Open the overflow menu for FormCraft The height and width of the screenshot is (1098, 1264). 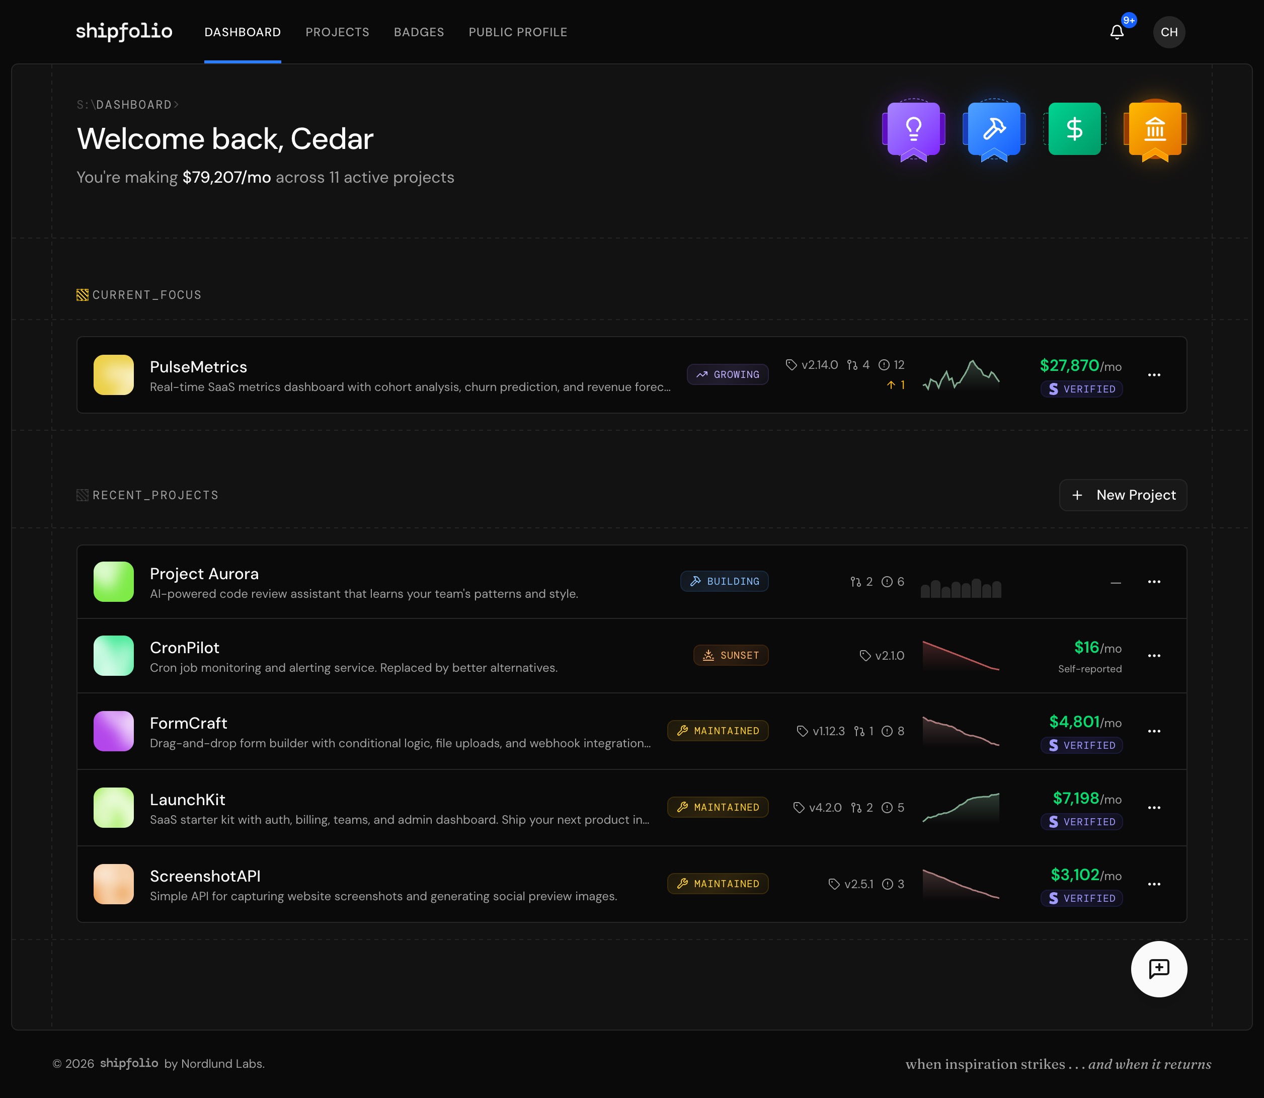[x=1154, y=731]
